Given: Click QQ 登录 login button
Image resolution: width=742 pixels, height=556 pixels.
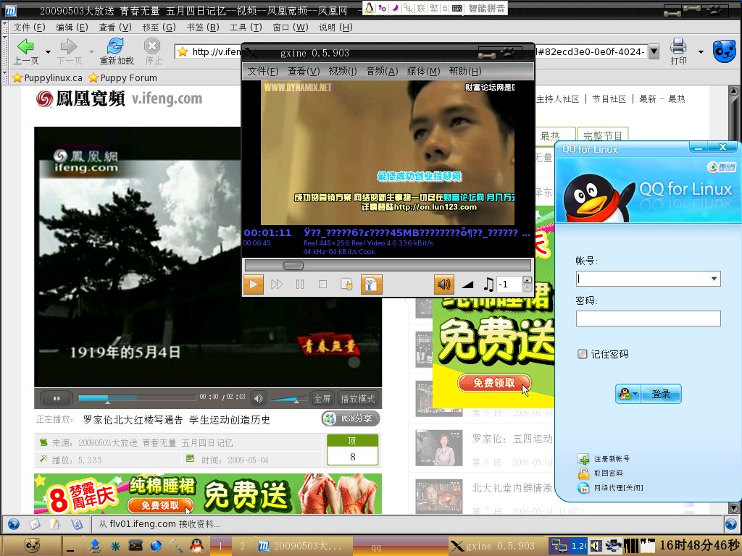Looking at the screenshot, I should click(661, 394).
